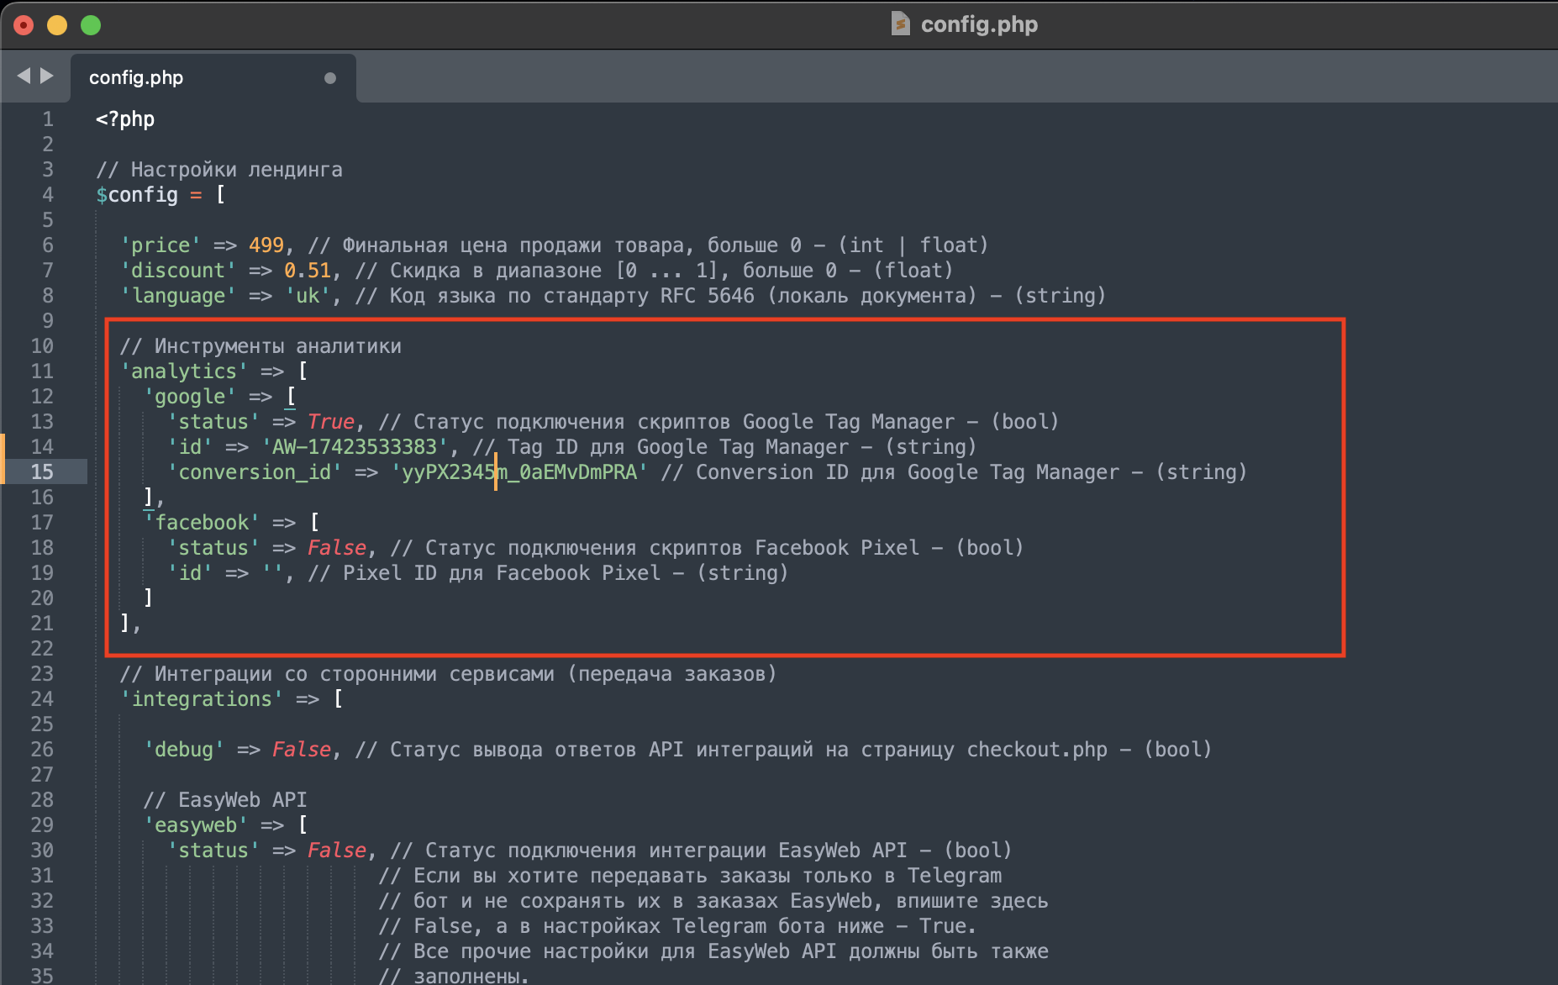Click the 'google' array key
Image resolution: width=1558 pixels, height=985 pixels.
click(x=190, y=397)
